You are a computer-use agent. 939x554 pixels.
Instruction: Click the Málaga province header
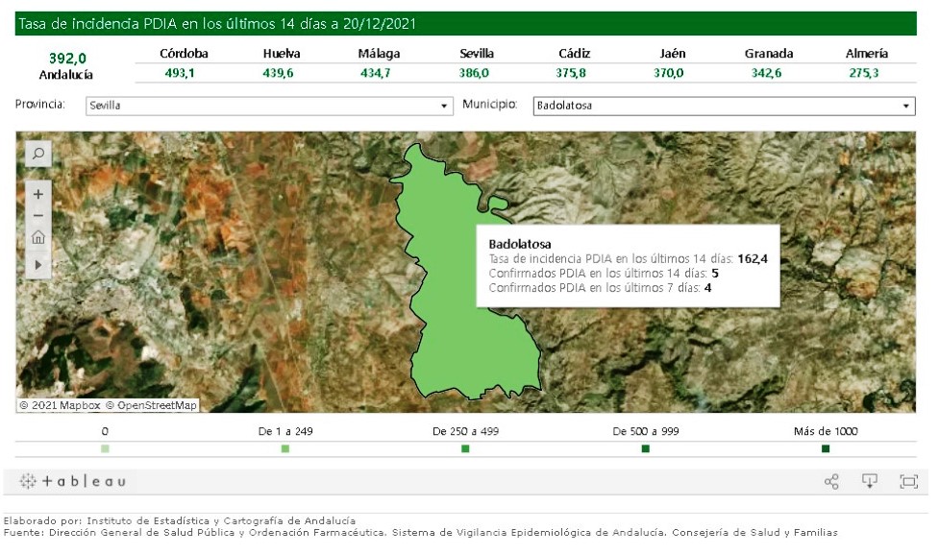coord(379,54)
